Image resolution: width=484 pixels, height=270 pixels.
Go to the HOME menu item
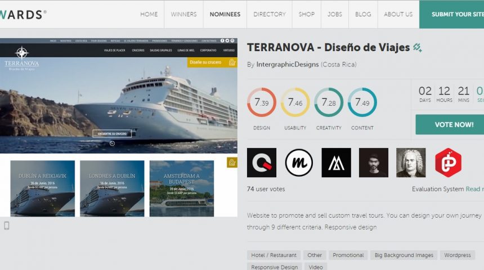(x=149, y=14)
